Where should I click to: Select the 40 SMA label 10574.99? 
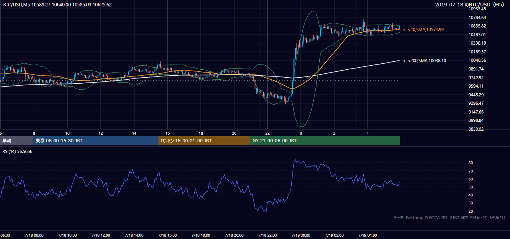pos(423,29)
